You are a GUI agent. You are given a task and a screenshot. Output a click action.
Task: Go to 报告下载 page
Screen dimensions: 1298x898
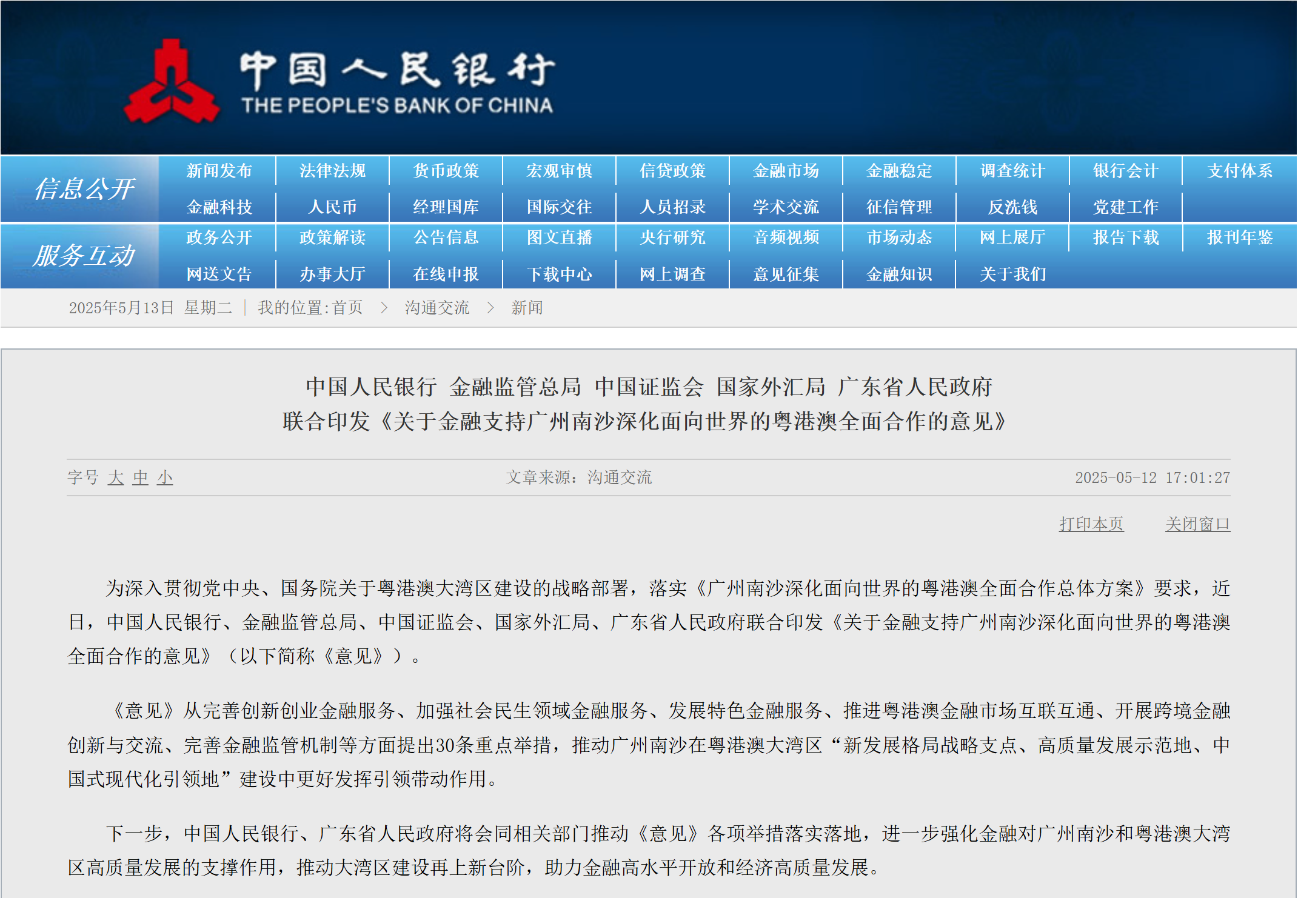(x=1126, y=238)
